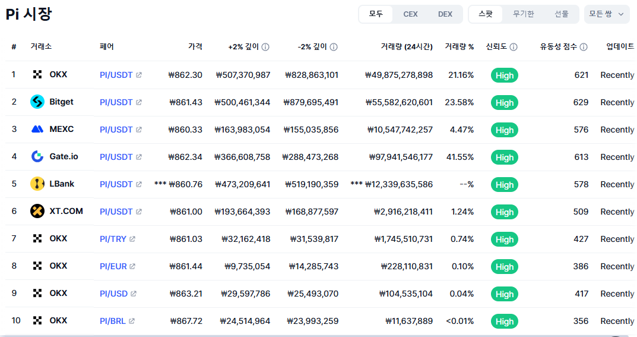This screenshot has width=637, height=337.
Task: Click the OKX logo in row 1
Action: point(37,74)
